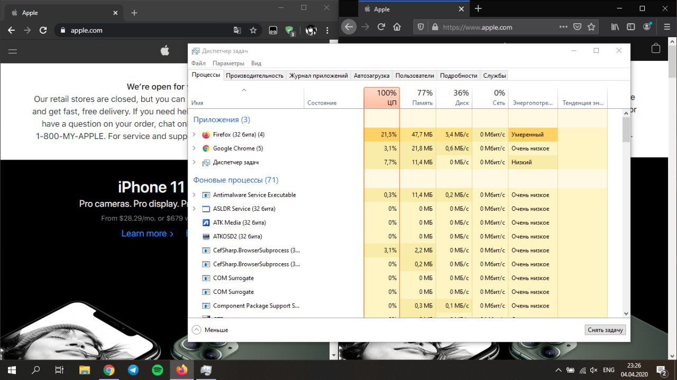Switch to Производительность tab

(x=255, y=76)
